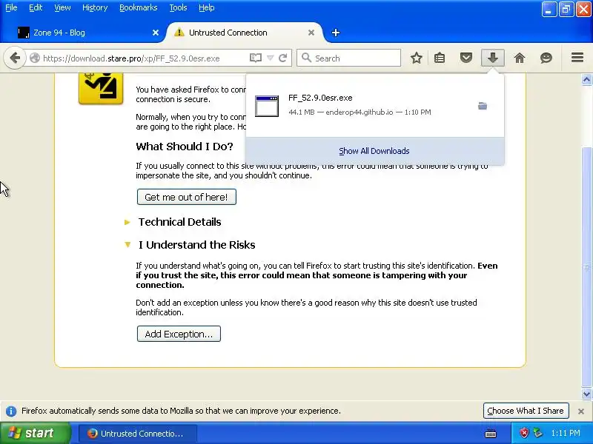Viewport: 593px width, 444px height.
Task: Show your bookmarks list icon
Action: point(440,58)
